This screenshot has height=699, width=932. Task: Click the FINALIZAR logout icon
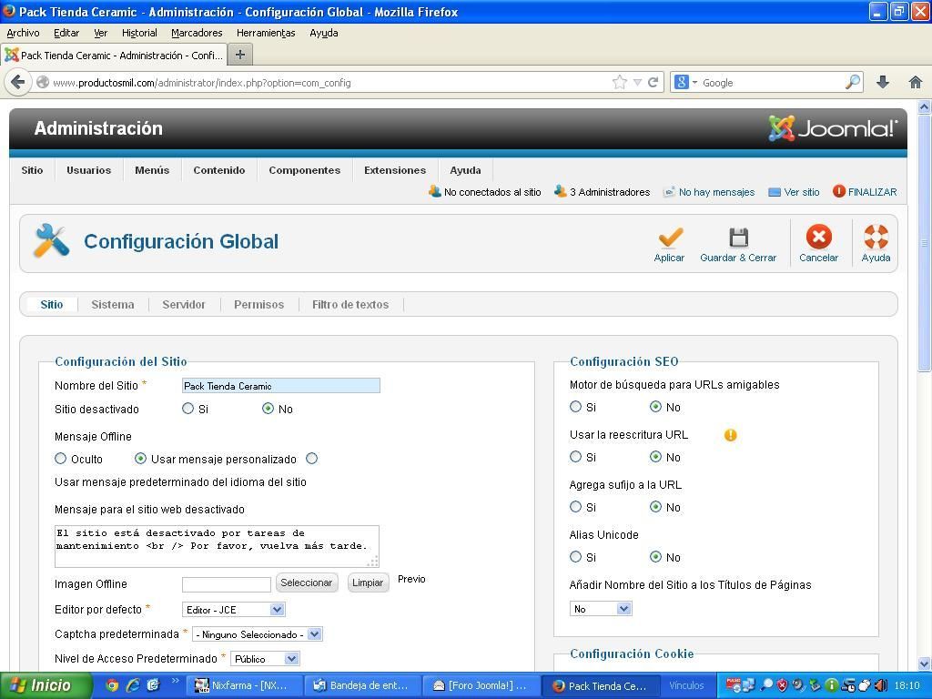838,191
